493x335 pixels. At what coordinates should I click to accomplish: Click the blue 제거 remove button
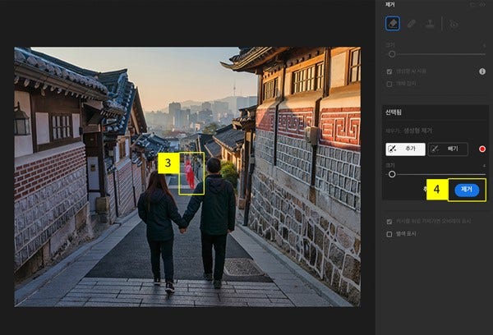coord(467,190)
